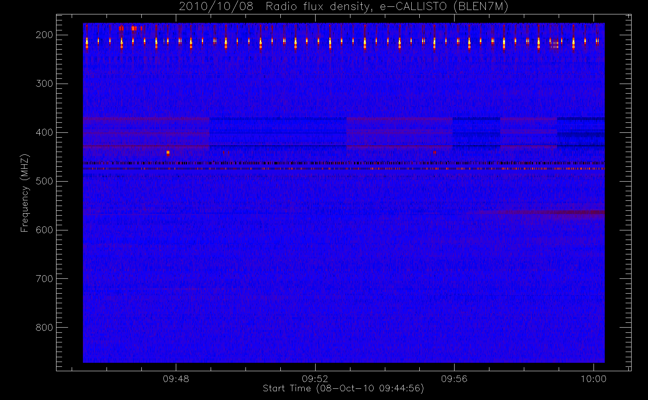Click the "Frequency (MHZ)" axis label
Viewport: 648px width, 400px height.
(x=25, y=193)
